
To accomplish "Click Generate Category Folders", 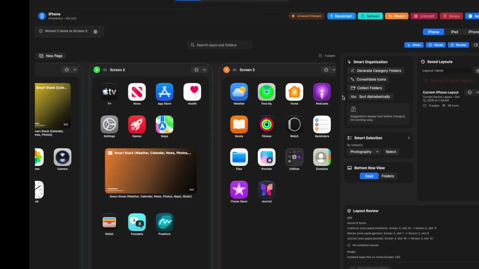I will pos(376,71).
